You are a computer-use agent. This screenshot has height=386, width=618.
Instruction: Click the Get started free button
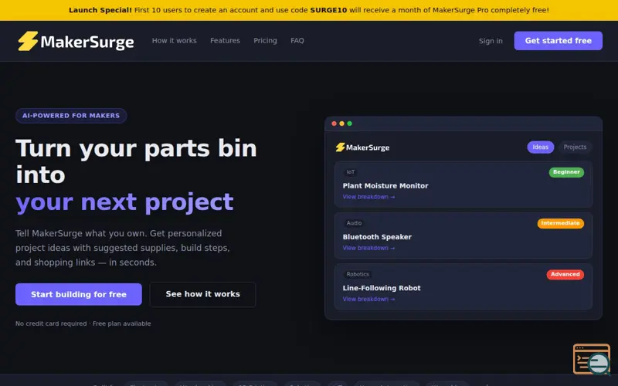(x=558, y=41)
